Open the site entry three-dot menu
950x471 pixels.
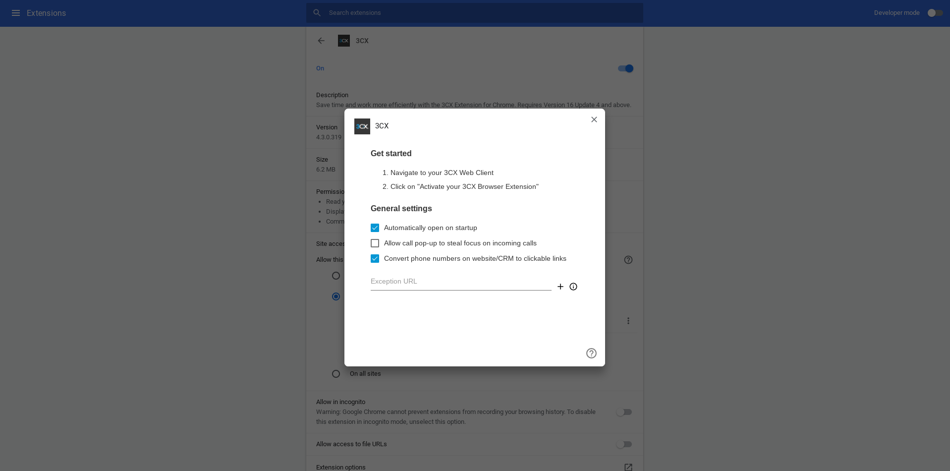coord(628,321)
